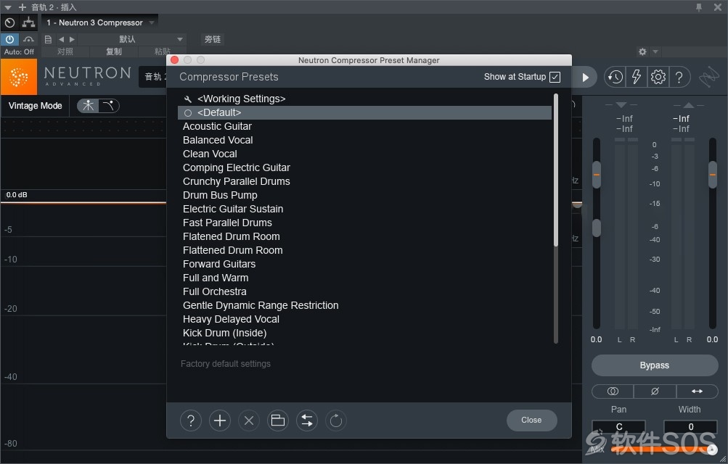Toggle Vintage Mode
728x464 pixels.
click(36, 106)
